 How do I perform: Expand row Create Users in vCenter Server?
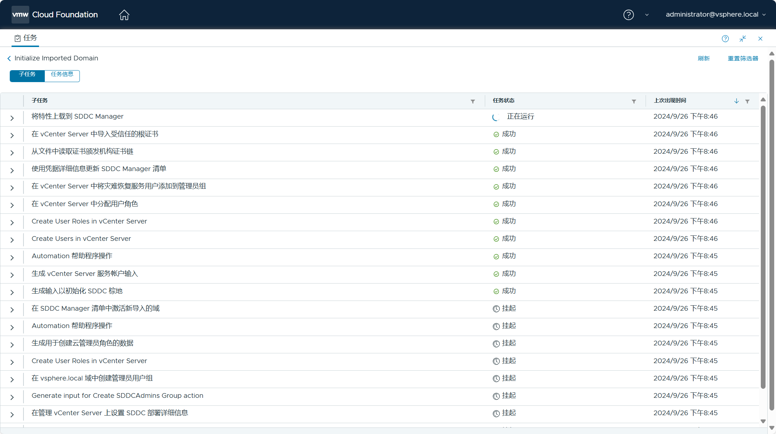tap(12, 240)
